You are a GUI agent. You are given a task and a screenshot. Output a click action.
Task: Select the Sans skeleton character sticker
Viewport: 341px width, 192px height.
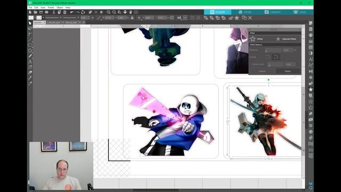(x=173, y=122)
